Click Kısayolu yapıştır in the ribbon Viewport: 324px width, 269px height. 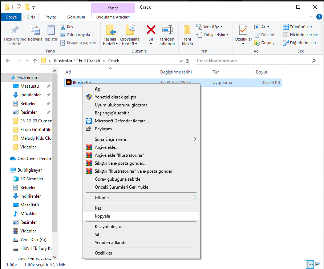pos(78,43)
